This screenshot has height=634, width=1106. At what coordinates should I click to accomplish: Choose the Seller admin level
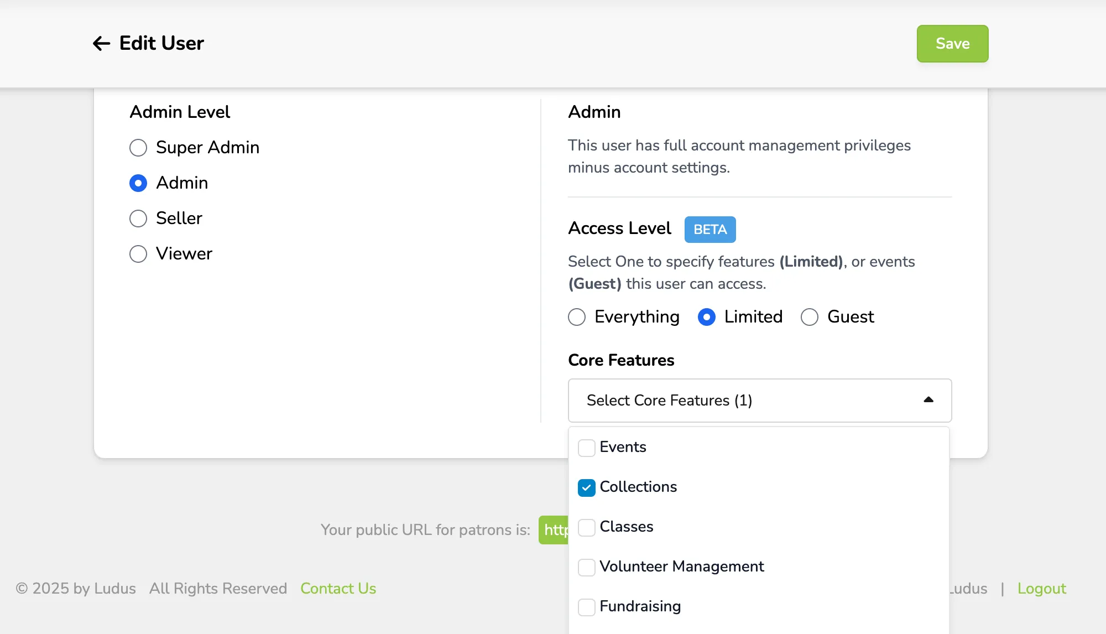tap(138, 219)
